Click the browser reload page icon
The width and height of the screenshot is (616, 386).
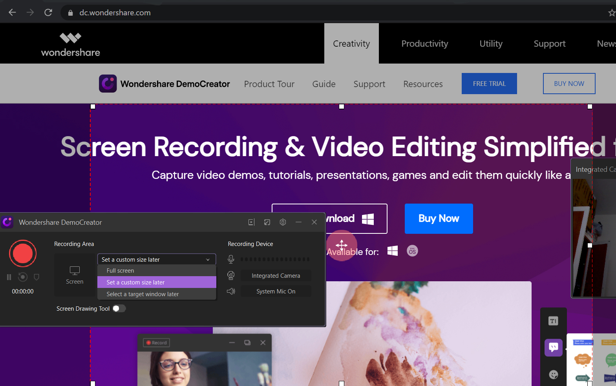48,13
